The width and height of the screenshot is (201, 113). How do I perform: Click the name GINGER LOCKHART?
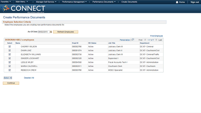30,58
